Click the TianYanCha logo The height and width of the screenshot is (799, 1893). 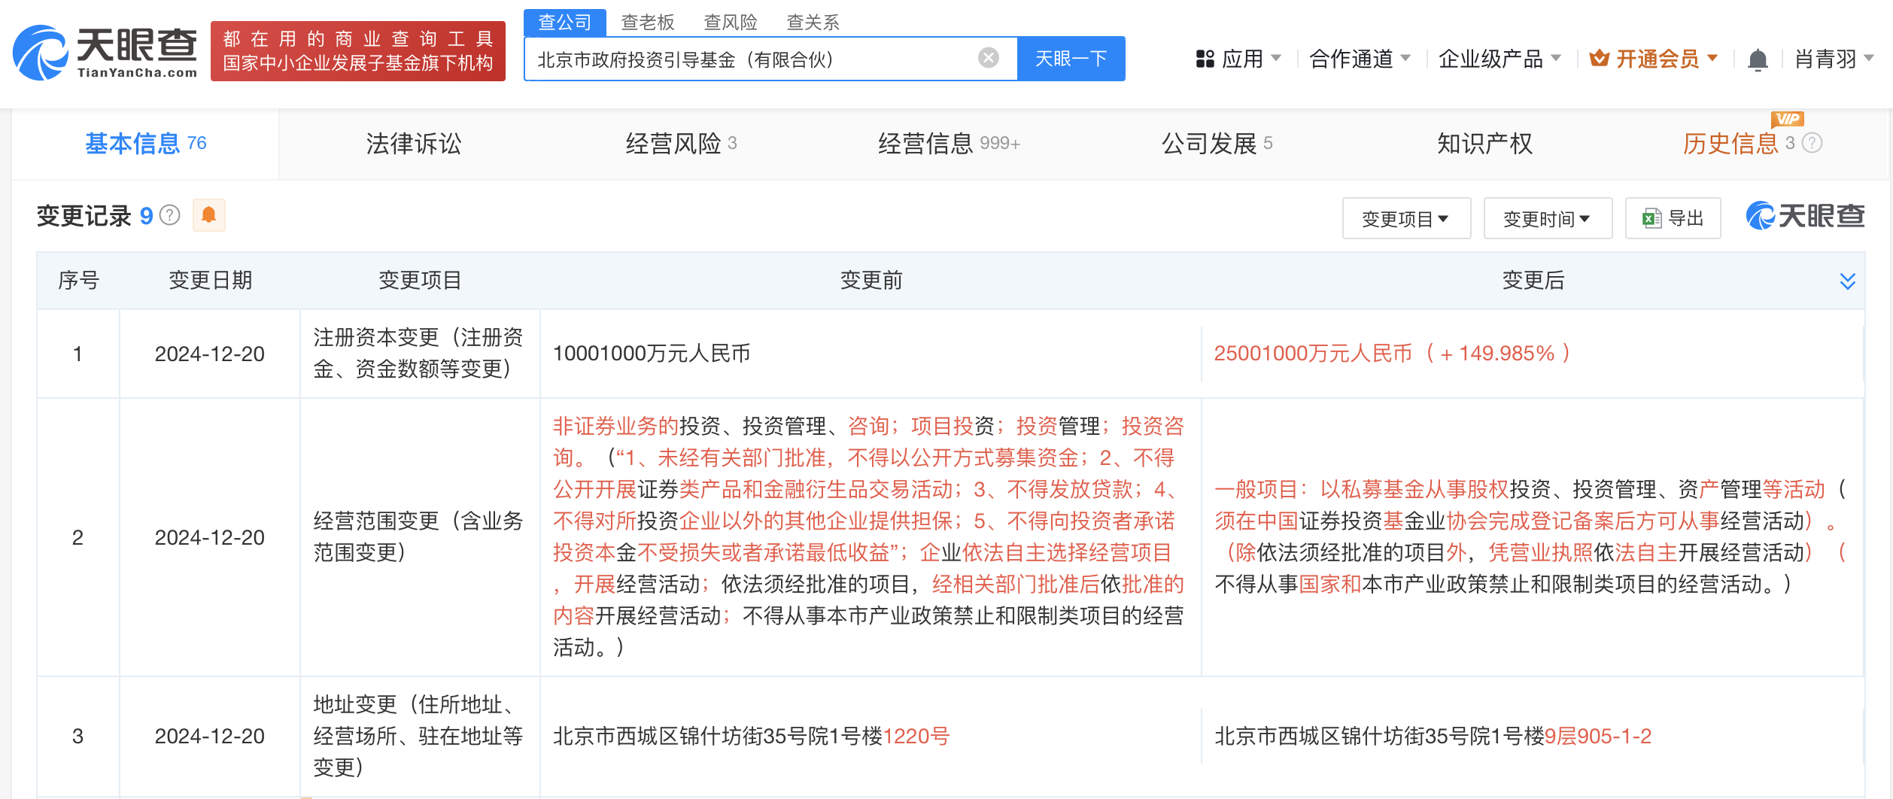(x=105, y=51)
